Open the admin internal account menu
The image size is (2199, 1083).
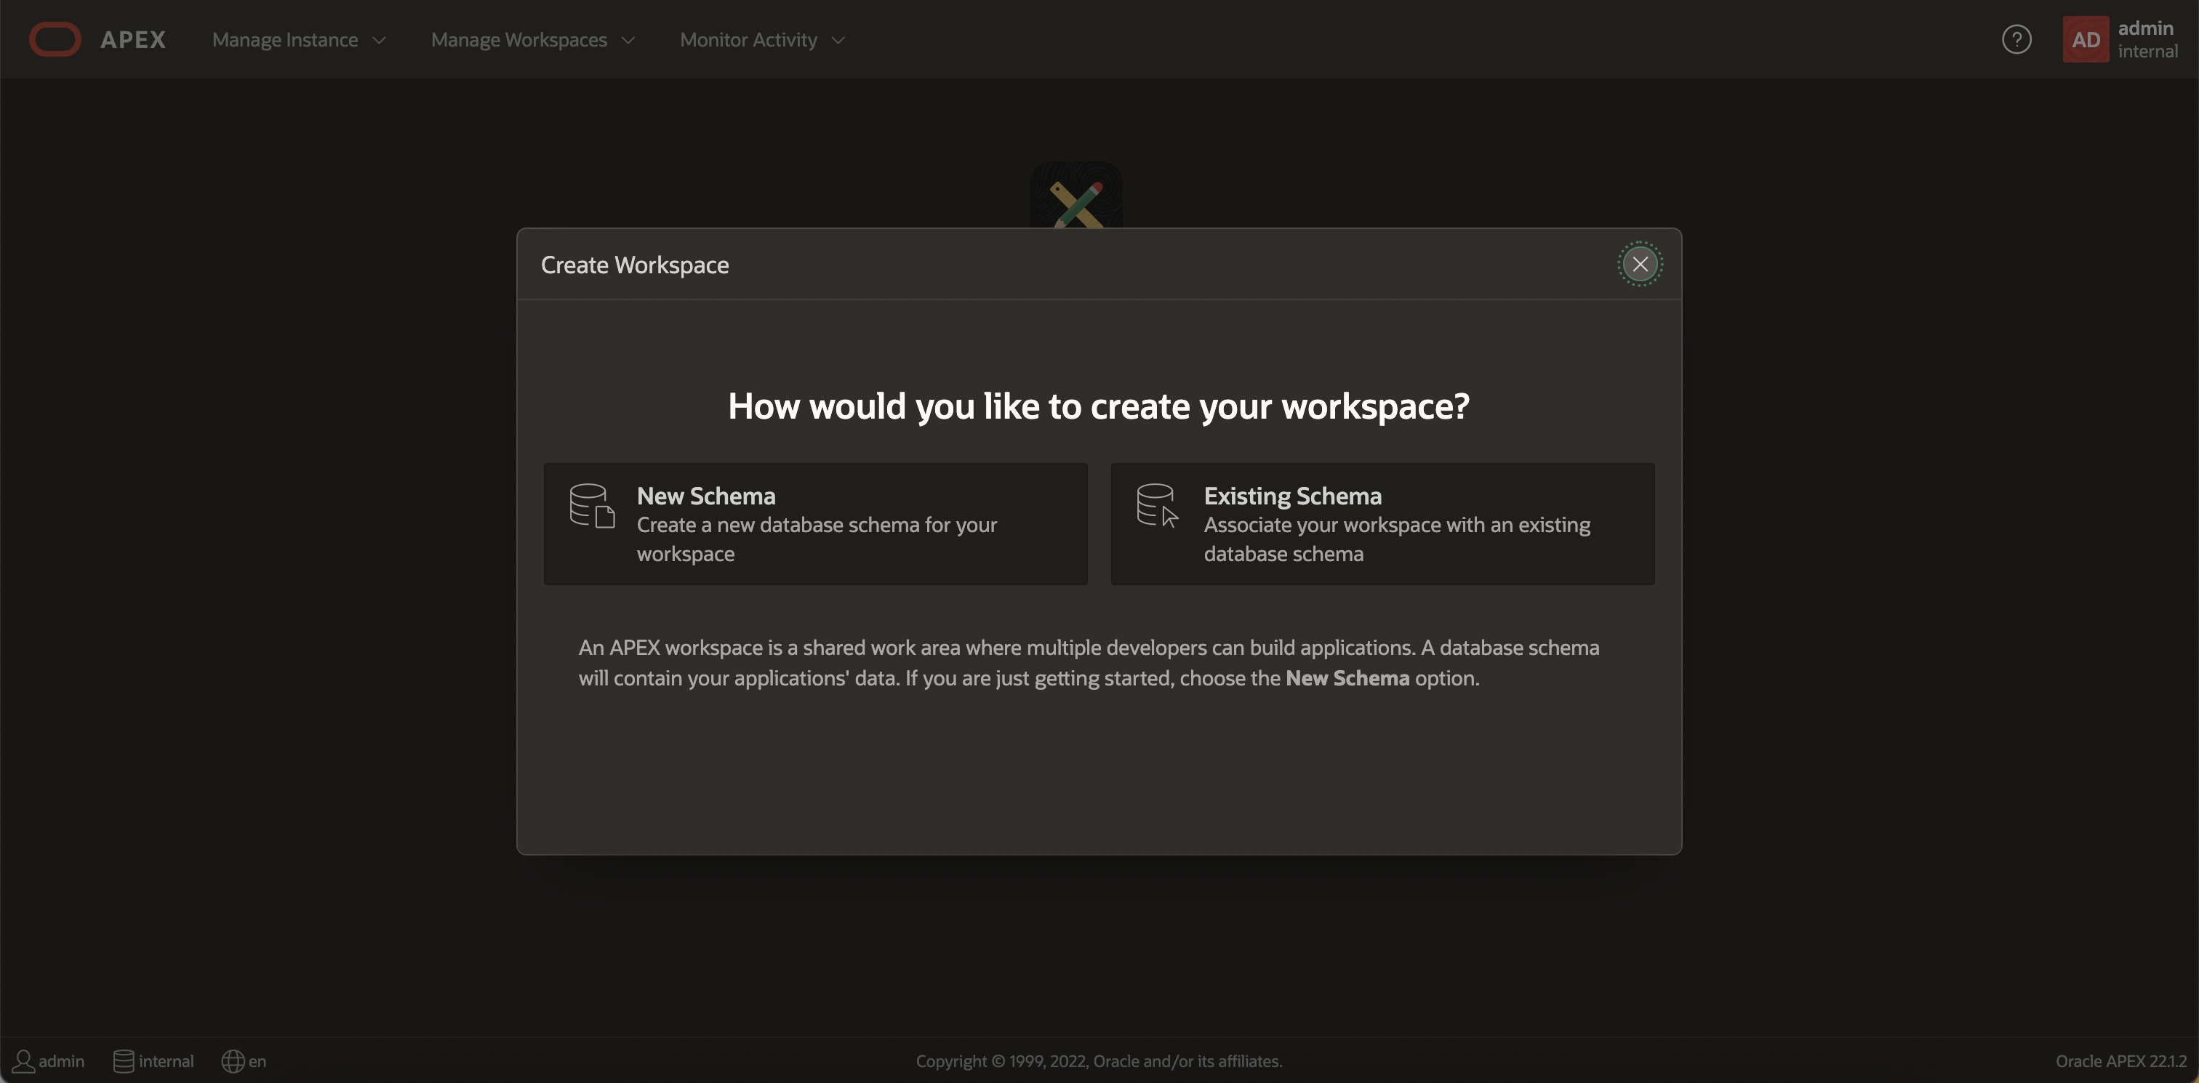coord(2147,39)
